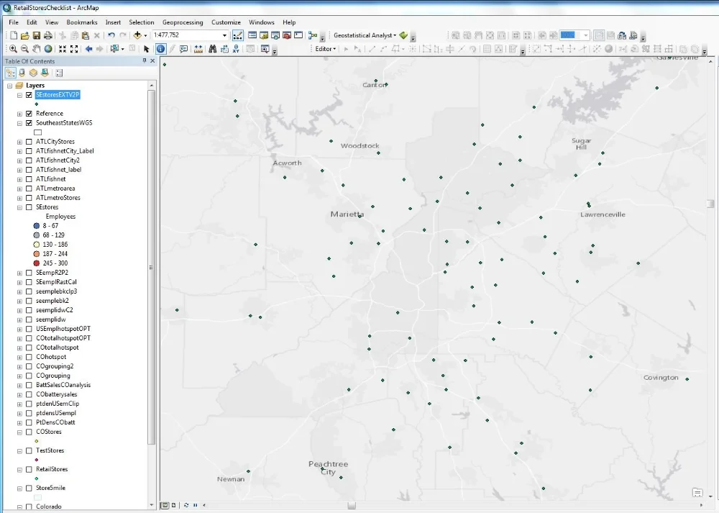Select the Pan hand tool
The height and width of the screenshot is (513, 719).
pyautogui.click(x=36, y=49)
